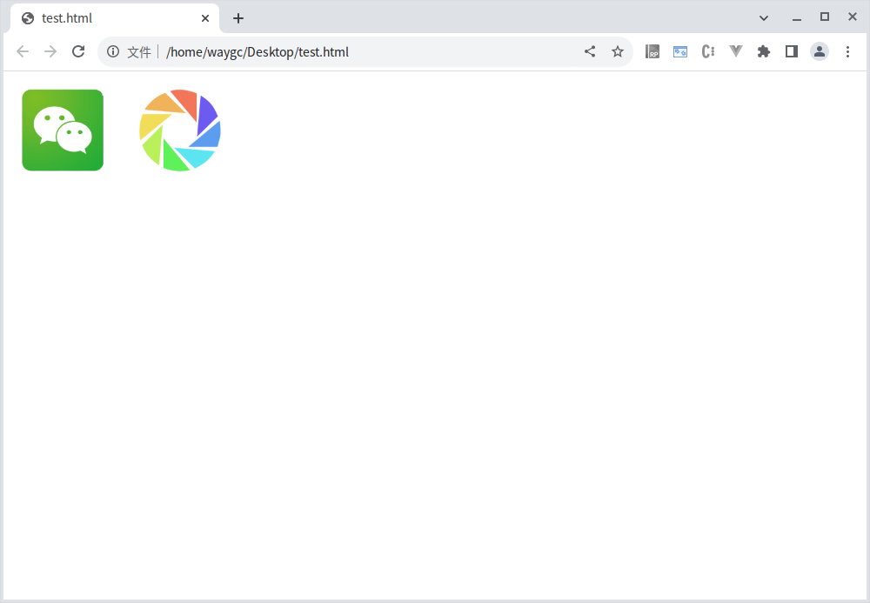Maximize the browser window
Image resolution: width=870 pixels, height=603 pixels.
pyautogui.click(x=825, y=17)
